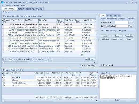Select the Filter tab in side panel
Screen dimensions: 139x104
[x=102, y=15]
